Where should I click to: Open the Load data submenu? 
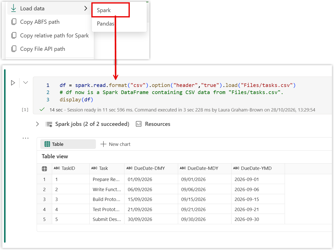pyautogui.click(x=50, y=8)
